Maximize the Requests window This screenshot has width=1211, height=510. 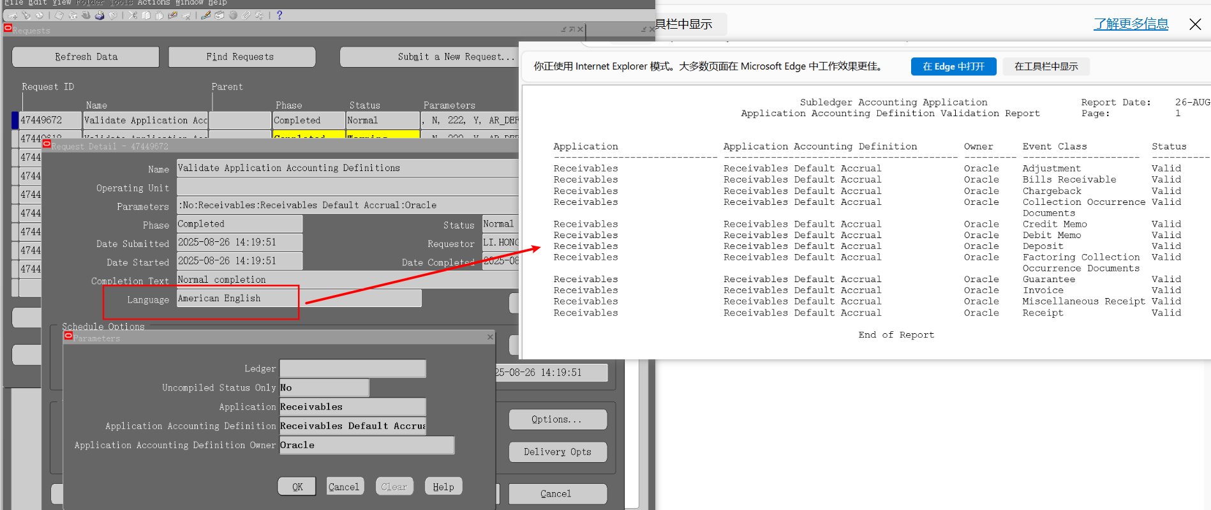pyautogui.click(x=572, y=29)
